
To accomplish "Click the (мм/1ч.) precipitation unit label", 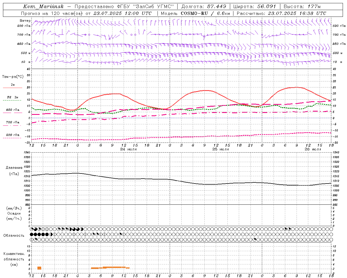I will pyautogui.click(x=14, y=219).
